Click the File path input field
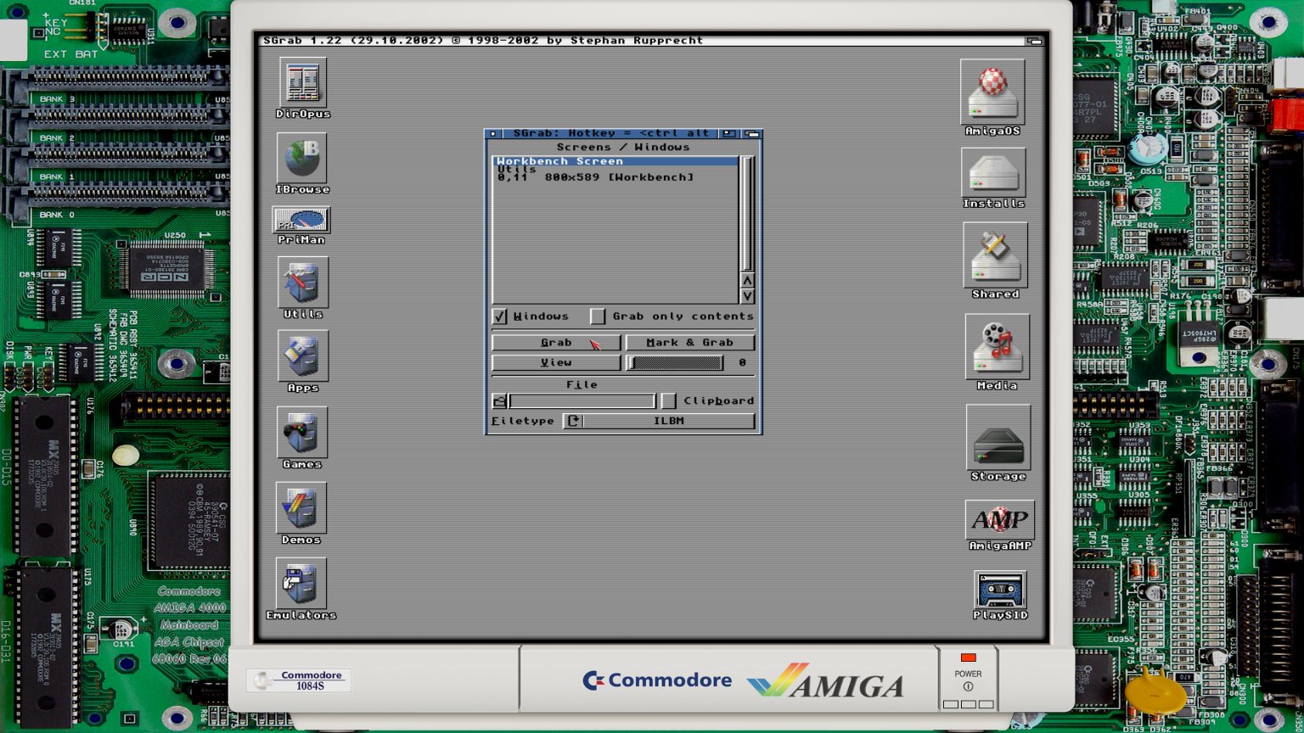1304x733 pixels. [x=582, y=400]
